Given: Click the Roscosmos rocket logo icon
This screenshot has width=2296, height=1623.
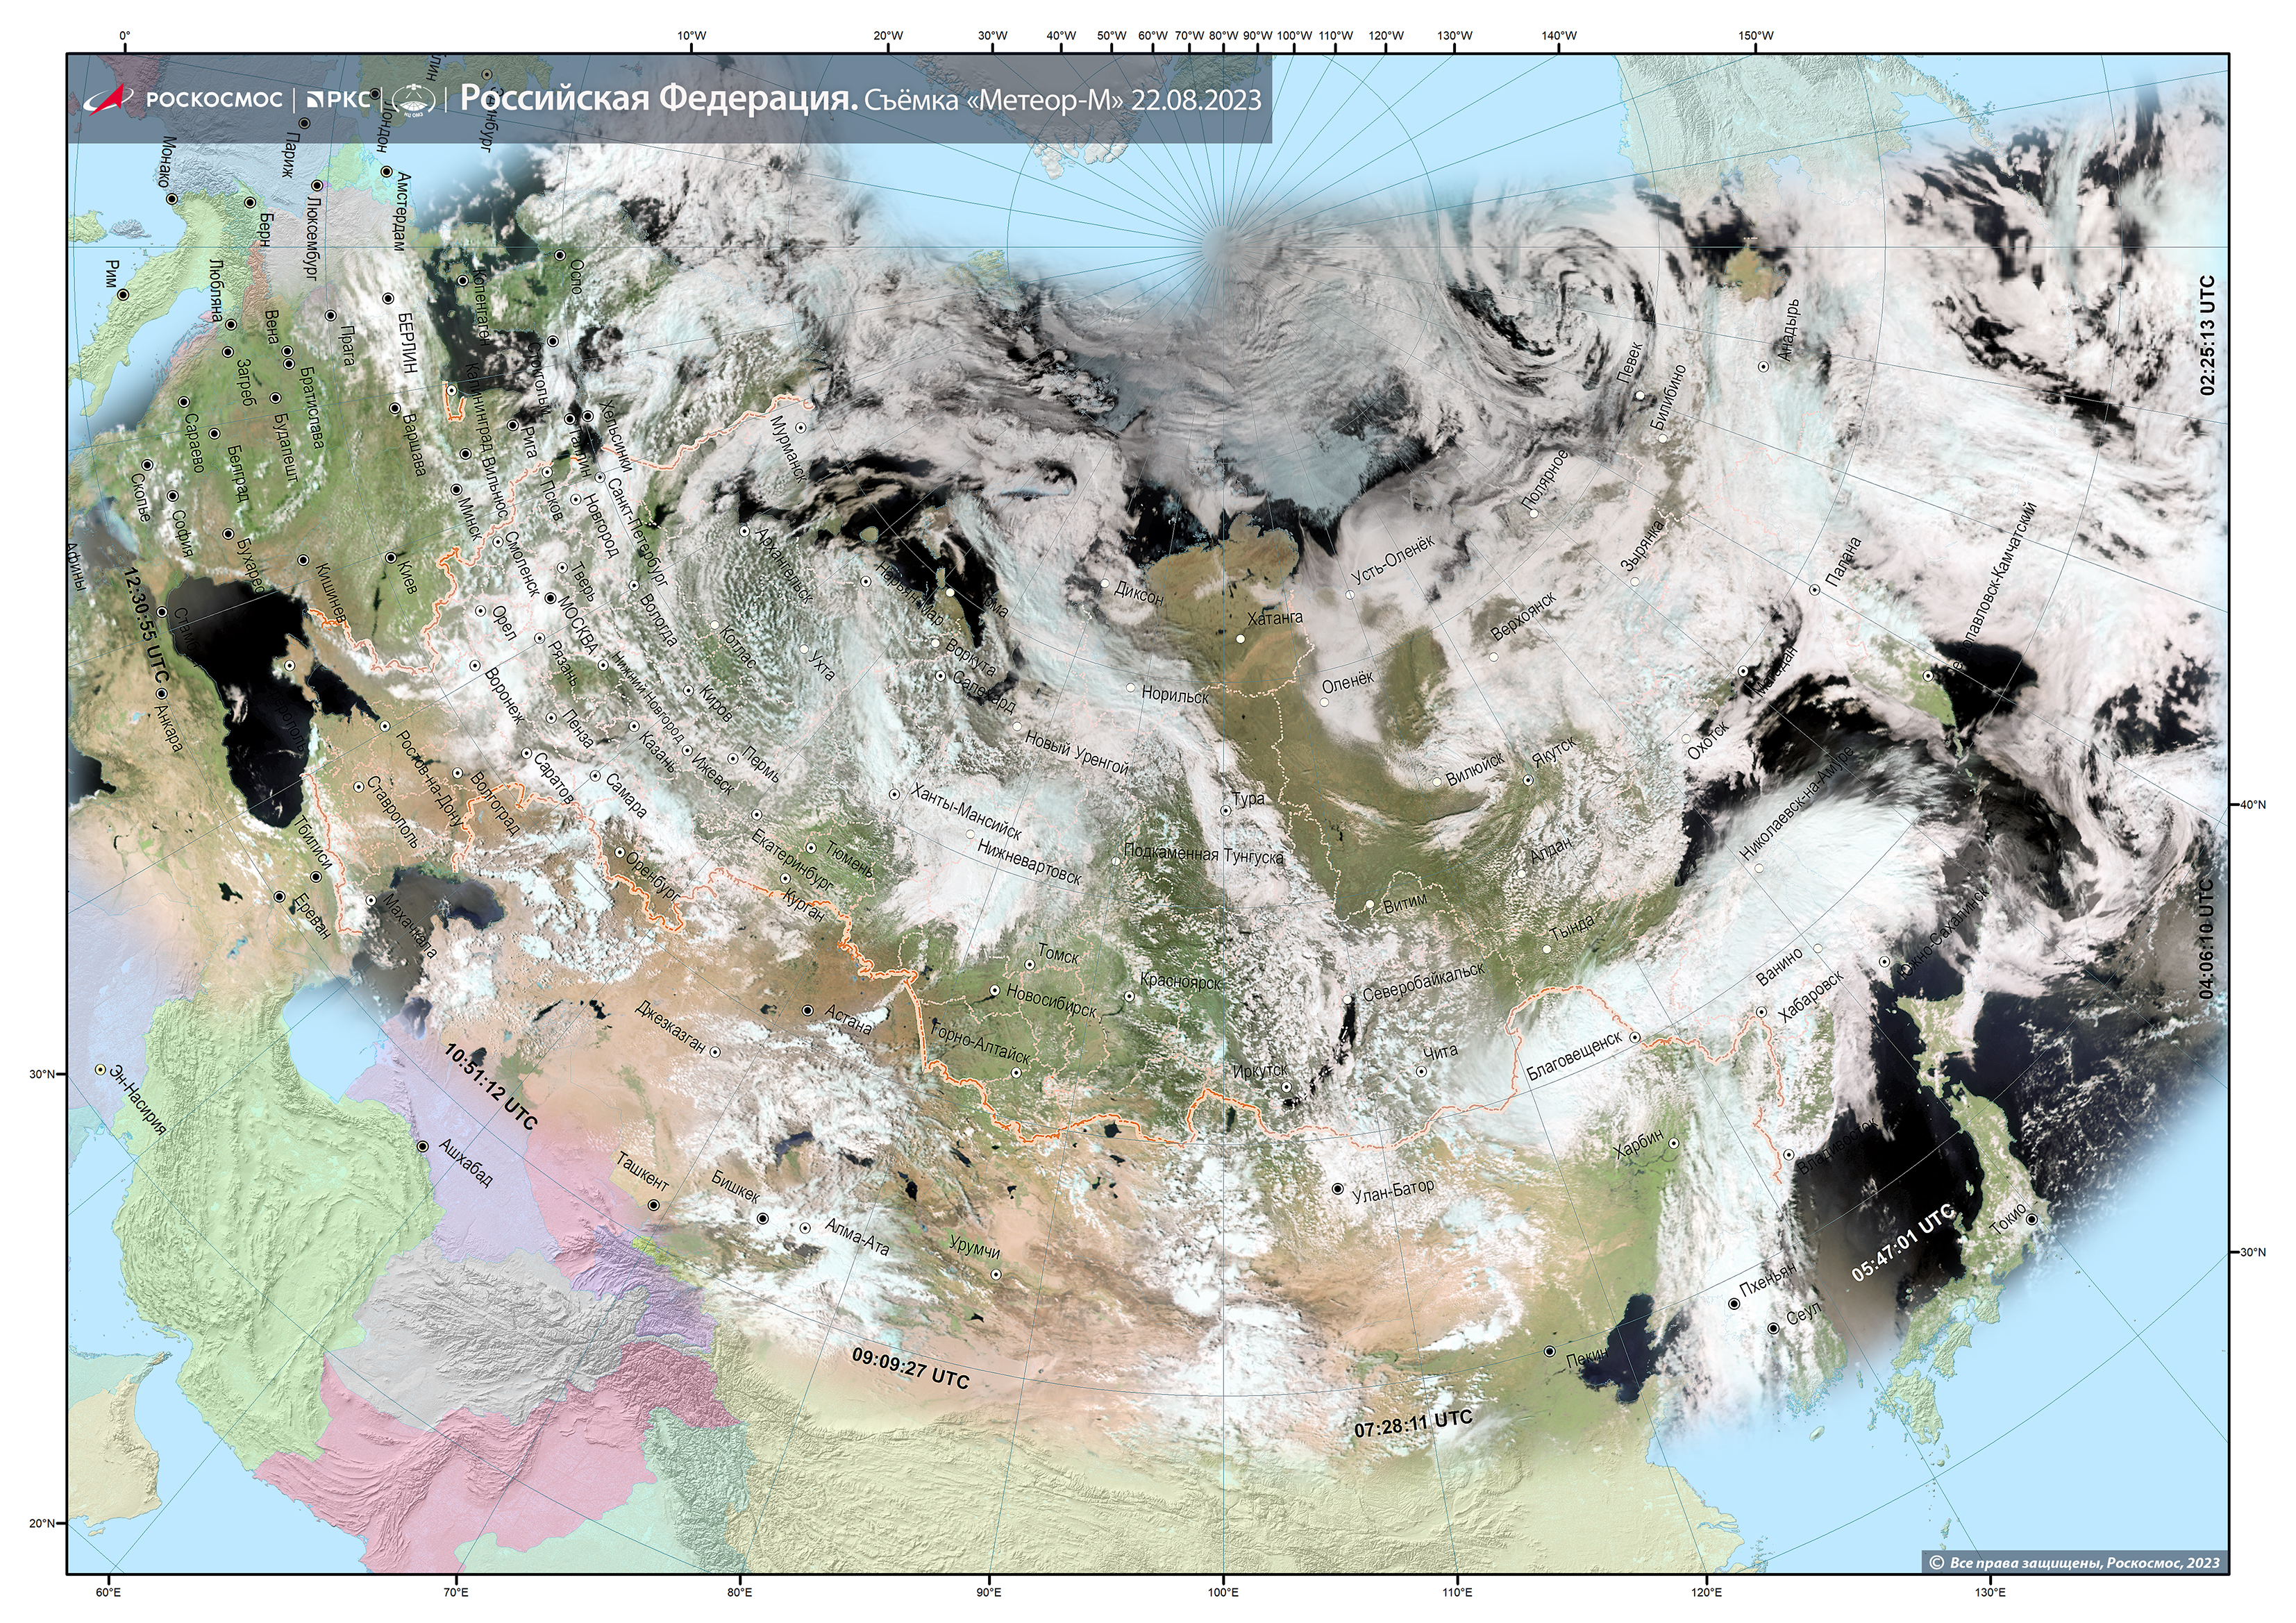Looking at the screenshot, I should (x=108, y=99).
